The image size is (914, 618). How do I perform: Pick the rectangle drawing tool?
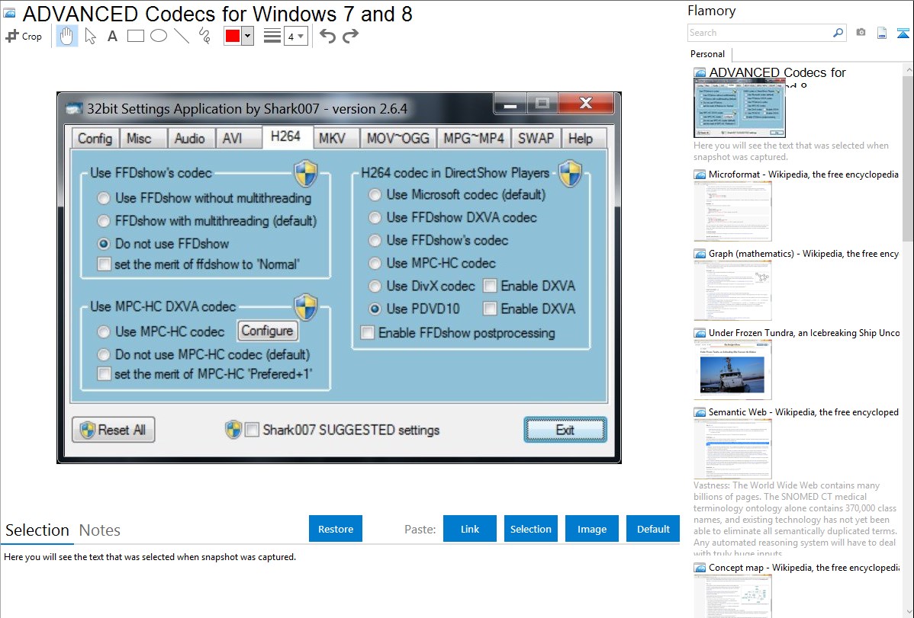pyautogui.click(x=135, y=36)
